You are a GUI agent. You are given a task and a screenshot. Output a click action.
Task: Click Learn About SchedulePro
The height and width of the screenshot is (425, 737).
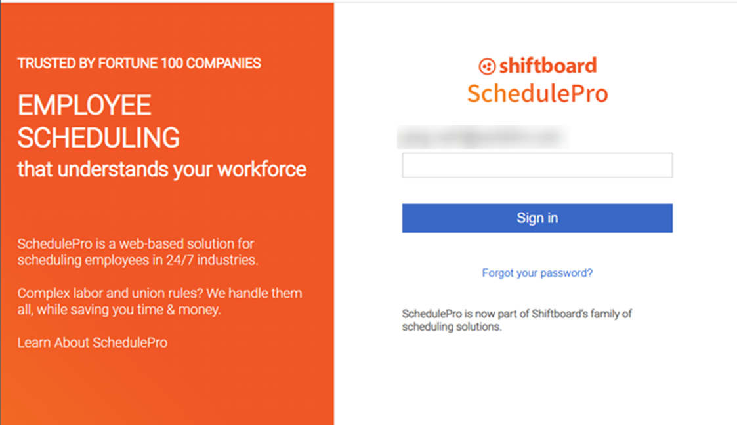pos(92,342)
